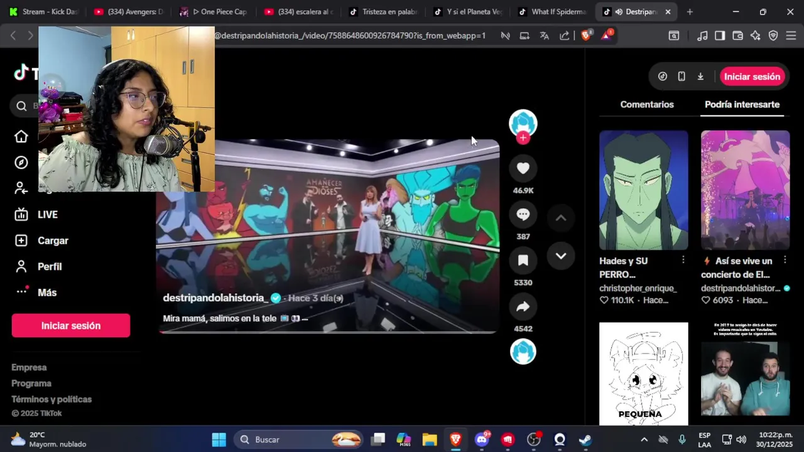The height and width of the screenshot is (452, 804).
Task: Click the install app icon in address bar
Action: tap(524, 36)
